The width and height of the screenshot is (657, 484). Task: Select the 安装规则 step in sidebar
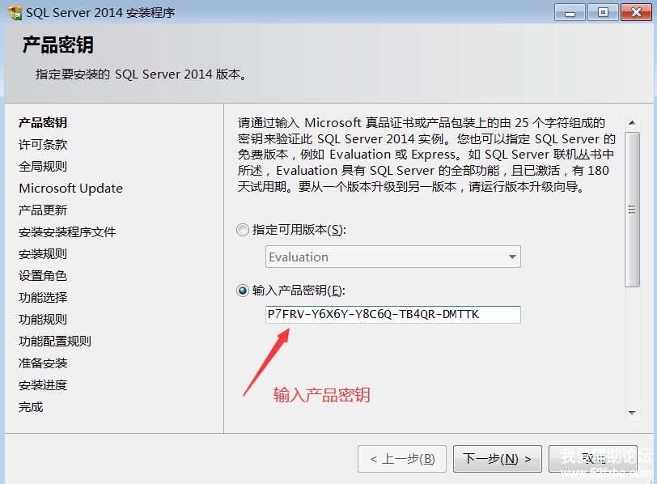pos(43,253)
